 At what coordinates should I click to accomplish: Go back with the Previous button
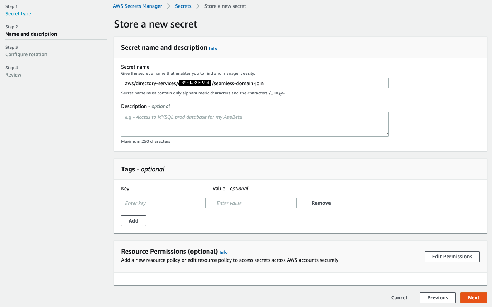pos(437,298)
